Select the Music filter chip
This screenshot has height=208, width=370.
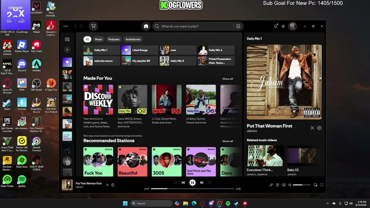[99, 39]
